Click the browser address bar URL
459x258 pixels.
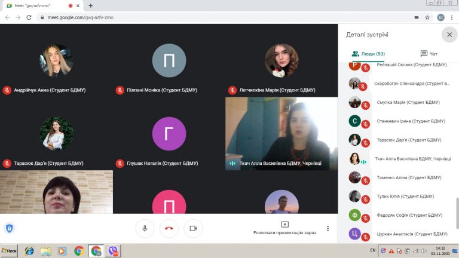[81, 17]
